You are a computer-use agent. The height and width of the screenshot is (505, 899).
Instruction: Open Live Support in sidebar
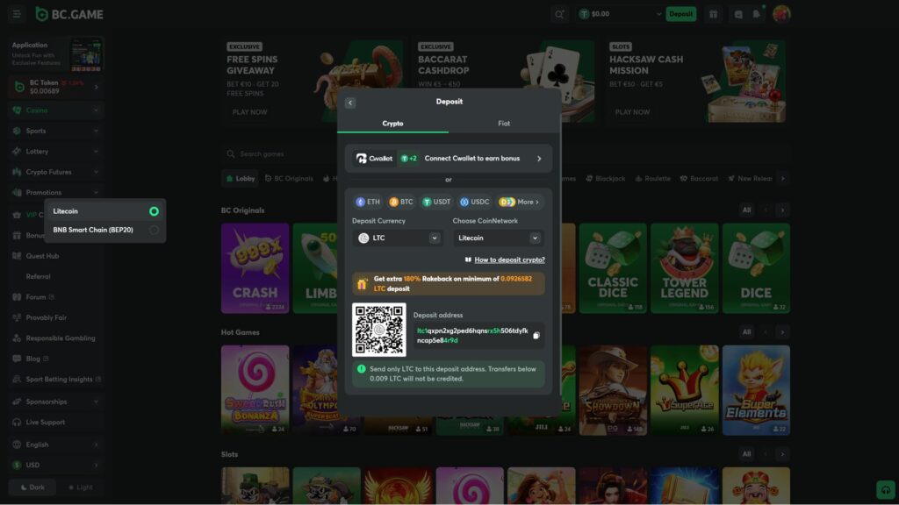point(45,423)
